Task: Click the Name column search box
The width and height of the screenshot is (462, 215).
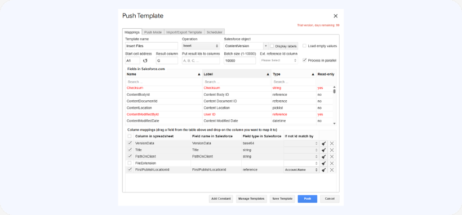Action: click(x=164, y=82)
